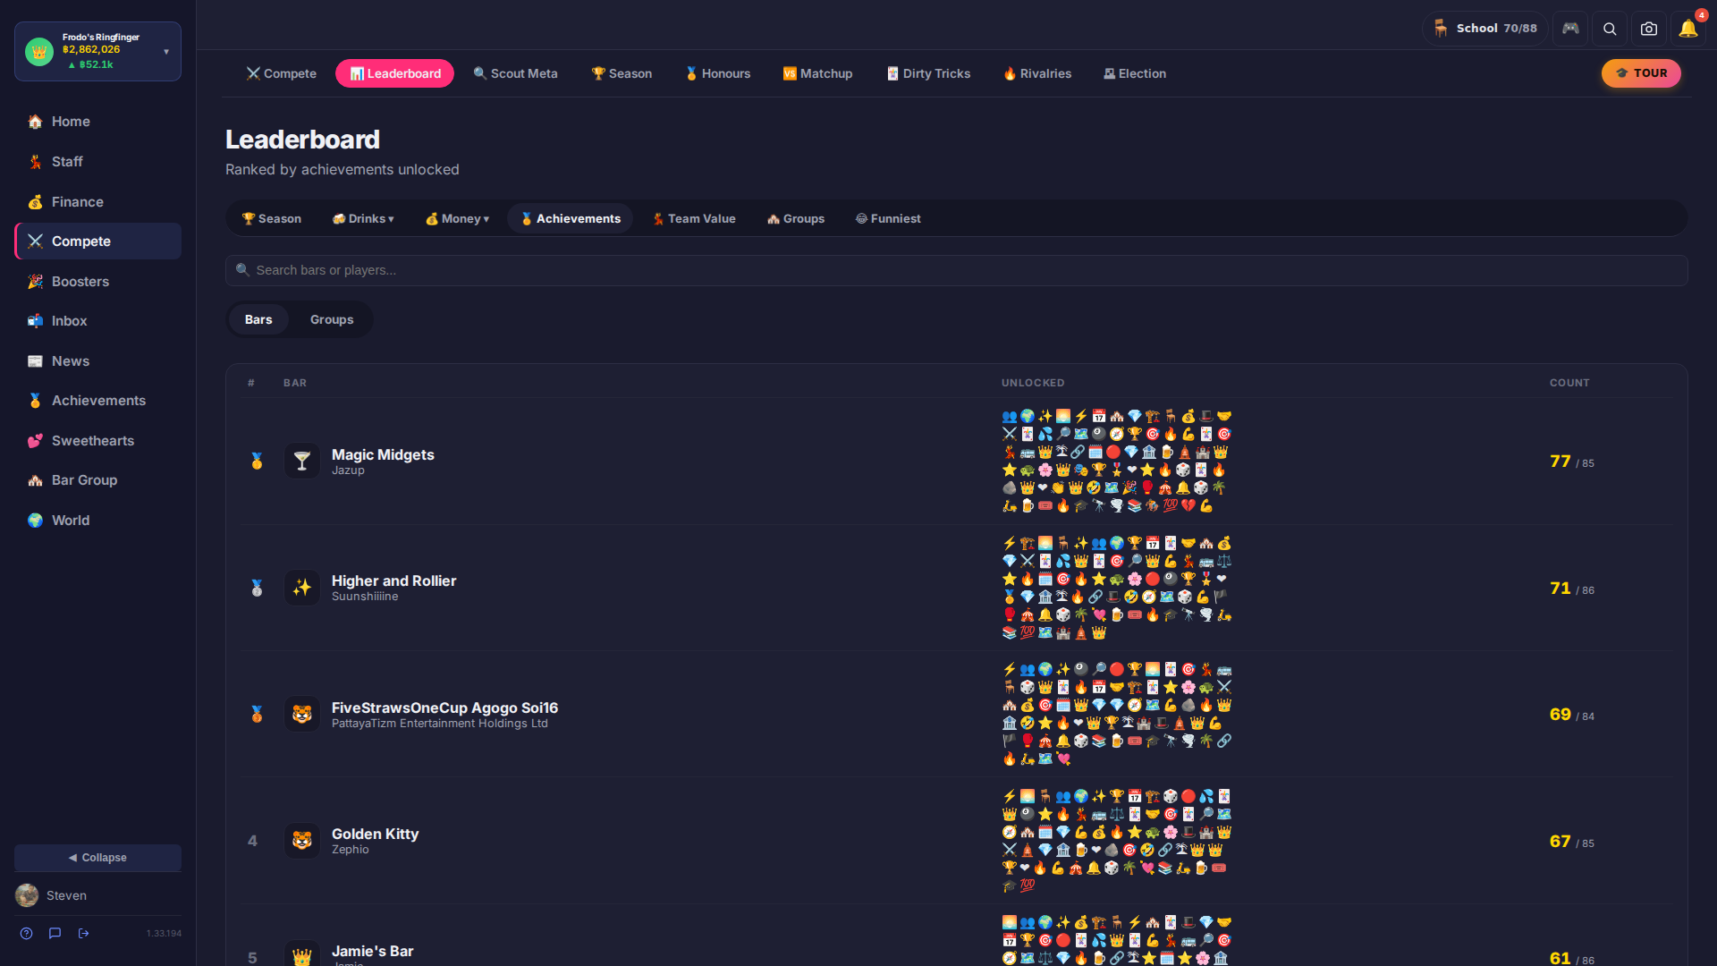Expand the Money ranking dropdown
Image resolution: width=1717 pixels, height=966 pixels.
click(x=457, y=218)
